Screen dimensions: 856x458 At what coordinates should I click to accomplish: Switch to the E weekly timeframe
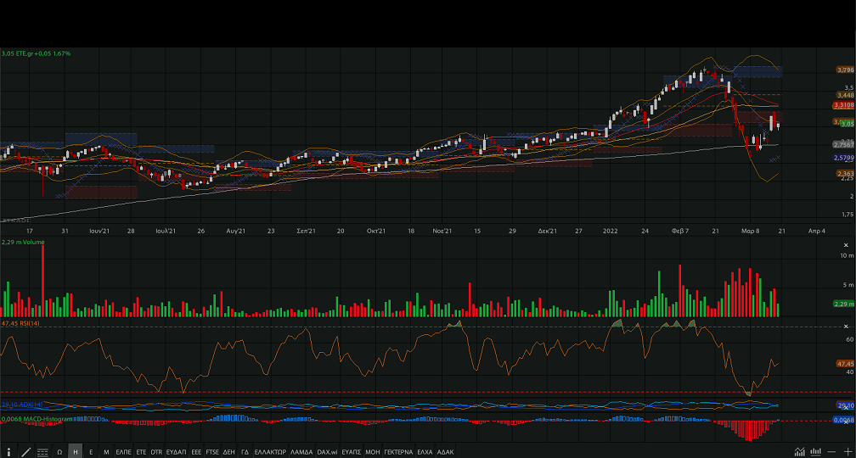(x=91, y=452)
